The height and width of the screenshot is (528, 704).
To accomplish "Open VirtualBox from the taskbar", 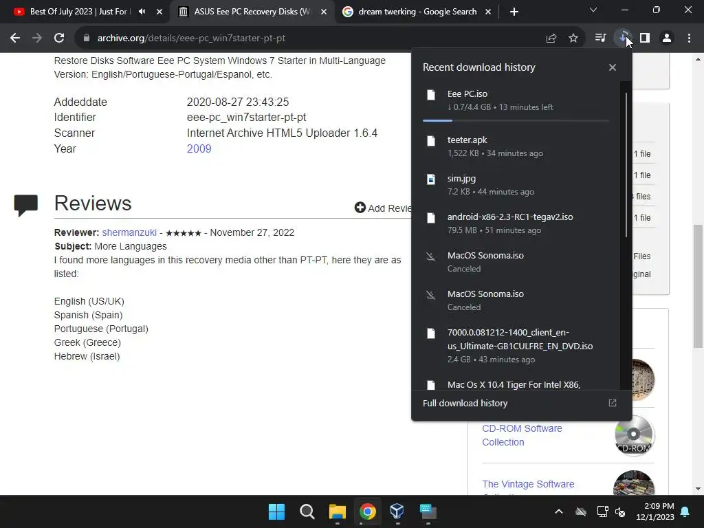I will (397, 511).
